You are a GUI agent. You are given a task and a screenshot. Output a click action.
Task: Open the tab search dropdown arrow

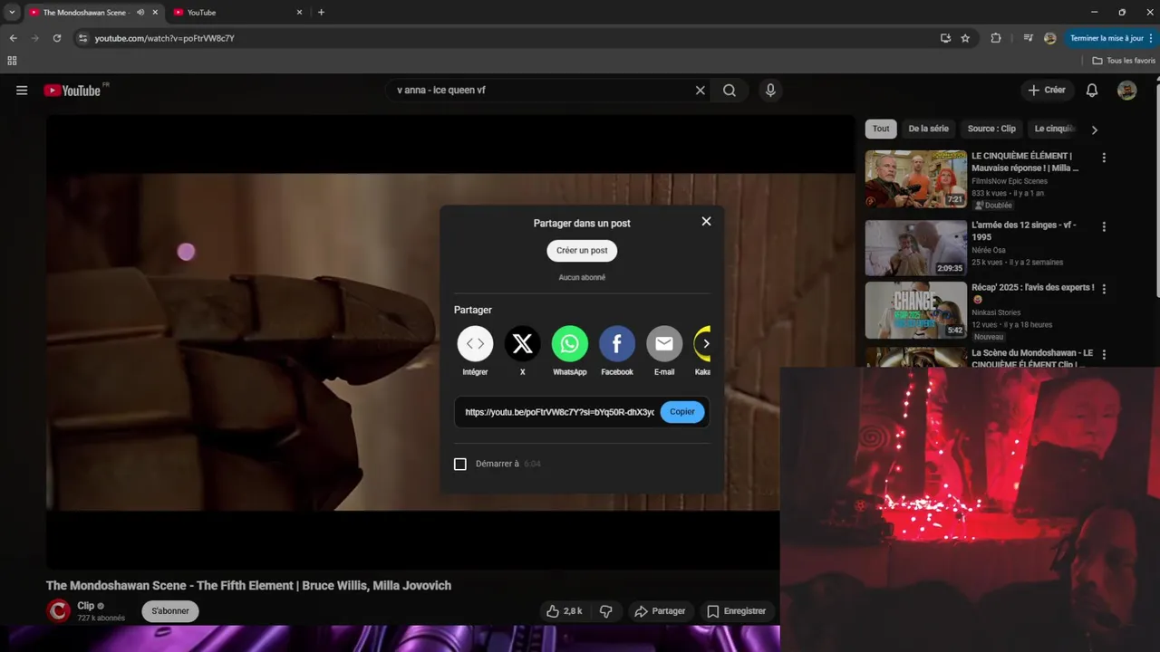[12, 13]
